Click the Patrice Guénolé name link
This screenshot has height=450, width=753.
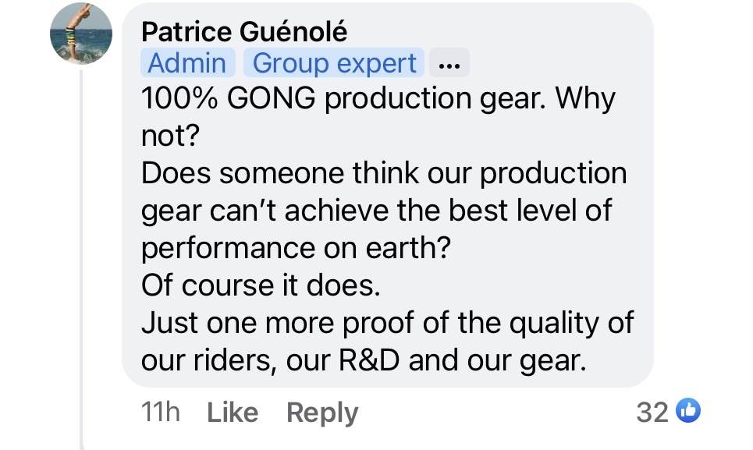coord(244,32)
